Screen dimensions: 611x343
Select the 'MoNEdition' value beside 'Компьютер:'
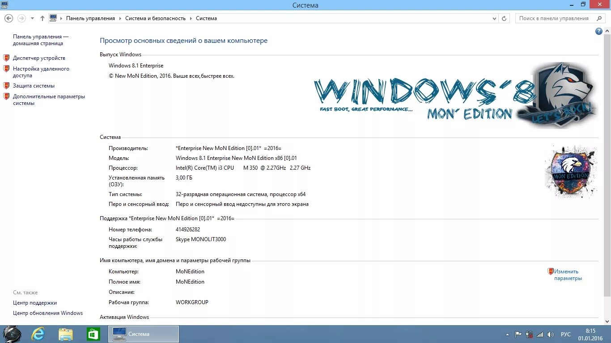click(190, 272)
